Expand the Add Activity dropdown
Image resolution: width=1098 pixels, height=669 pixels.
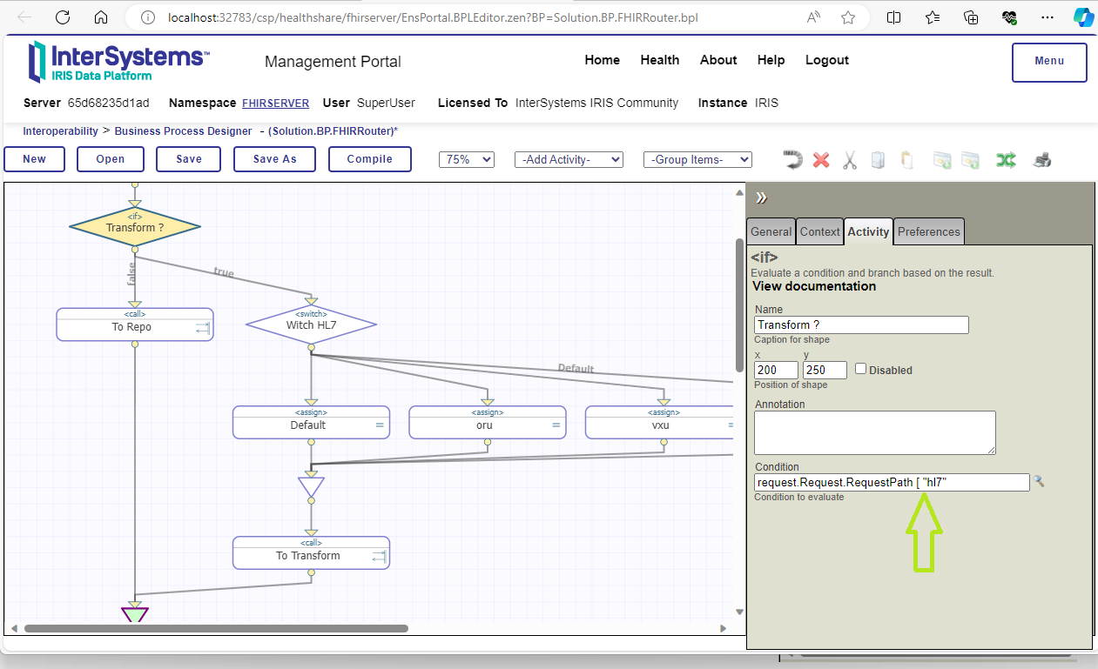point(569,159)
